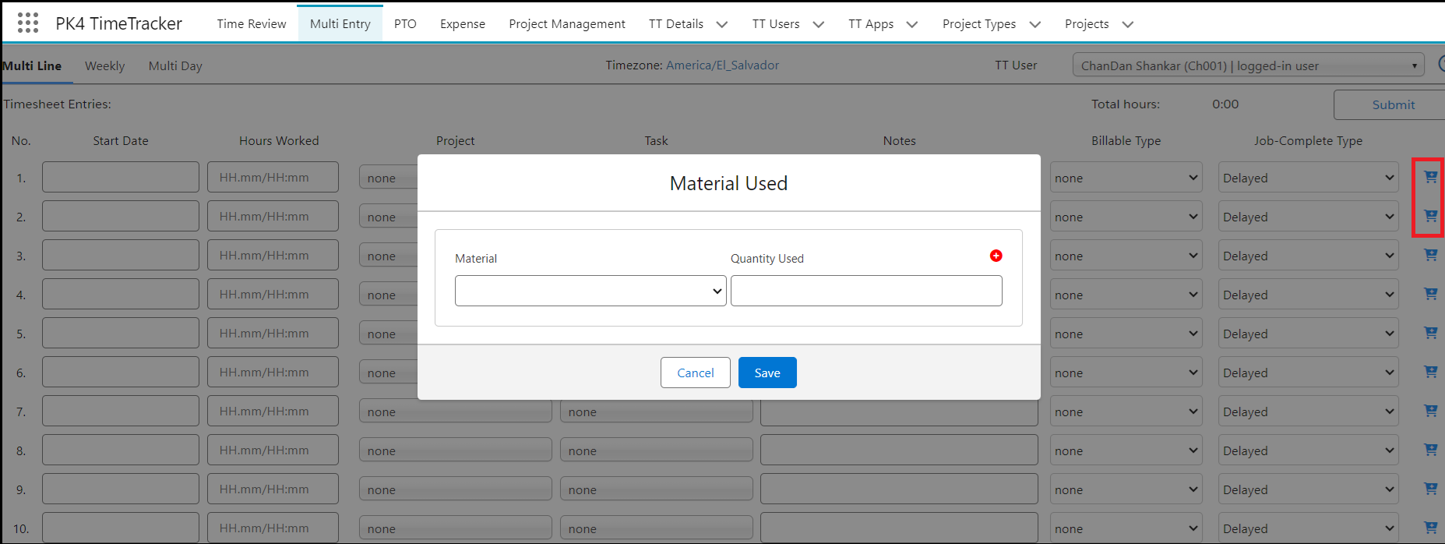Open the TT Apps tab
This screenshot has height=544, width=1445.
click(x=871, y=24)
